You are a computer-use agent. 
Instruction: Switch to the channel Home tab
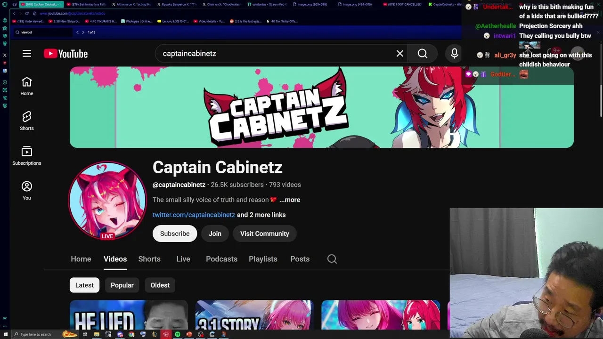coord(81,259)
